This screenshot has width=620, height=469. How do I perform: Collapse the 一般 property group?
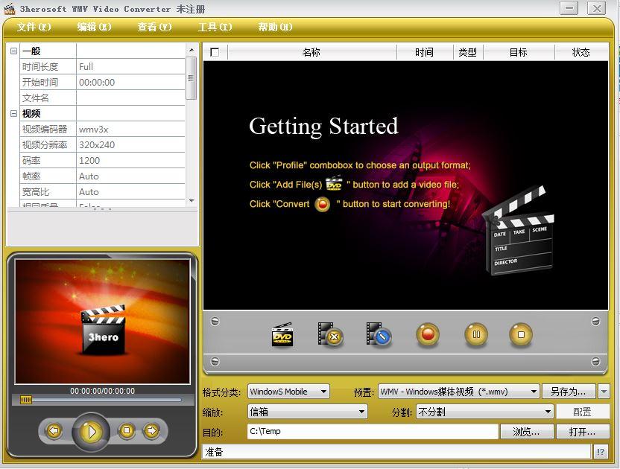(14, 51)
